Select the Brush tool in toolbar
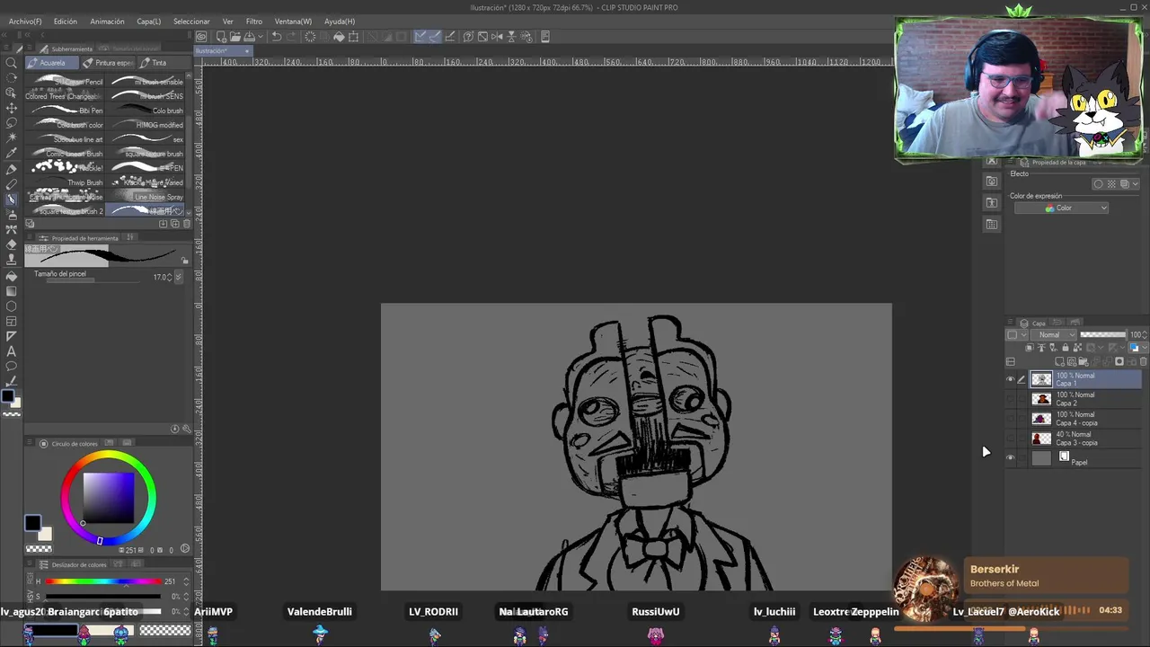This screenshot has width=1150, height=647. 12,199
